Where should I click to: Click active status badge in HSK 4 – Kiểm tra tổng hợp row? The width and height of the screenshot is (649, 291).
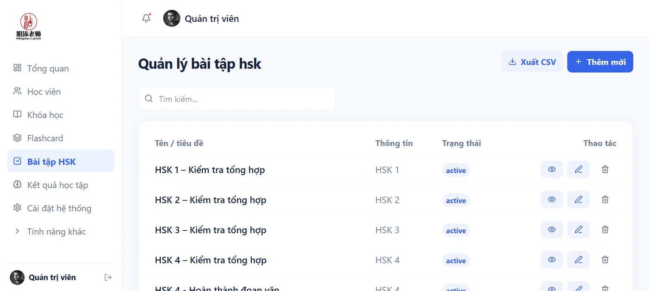coord(456,261)
